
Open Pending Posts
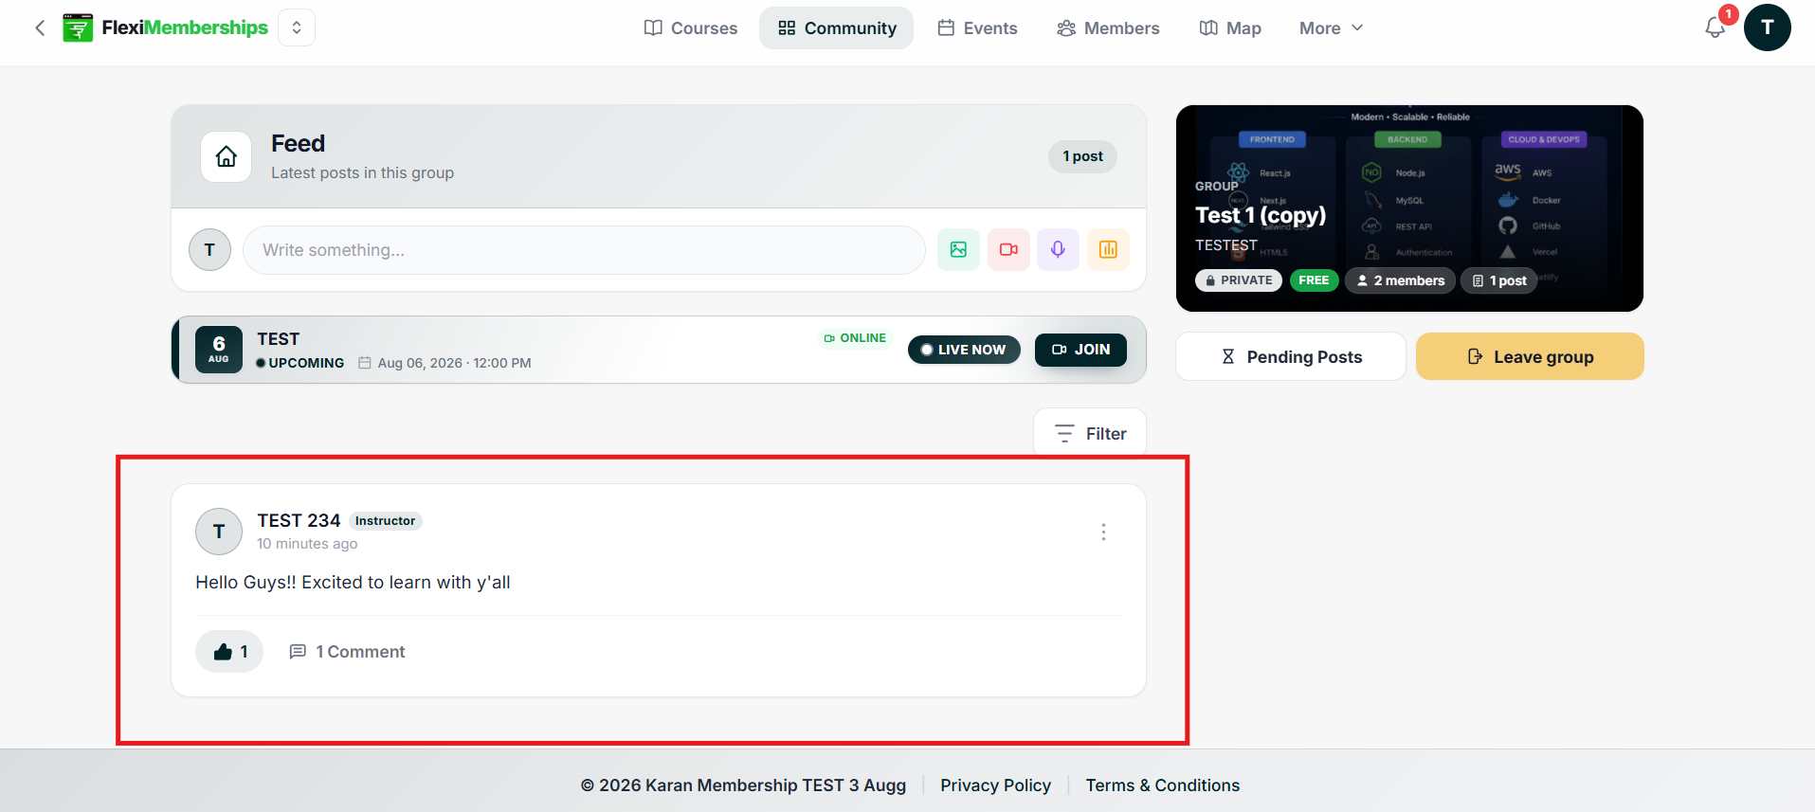[x=1291, y=357]
